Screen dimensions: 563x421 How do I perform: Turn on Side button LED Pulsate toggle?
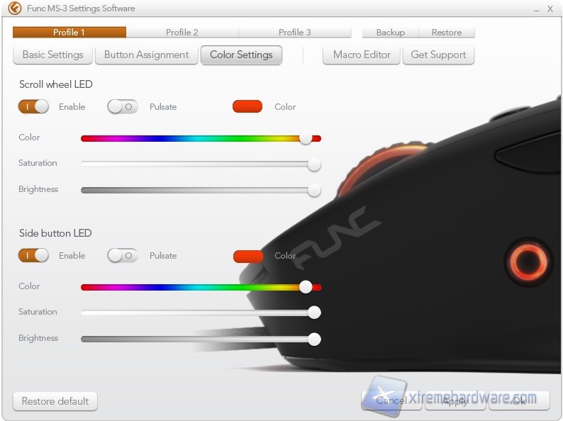(123, 255)
